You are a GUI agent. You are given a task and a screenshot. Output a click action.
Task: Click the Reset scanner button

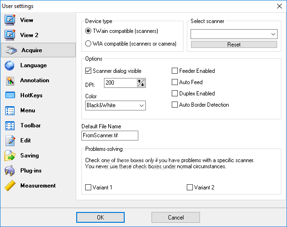coord(234,44)
